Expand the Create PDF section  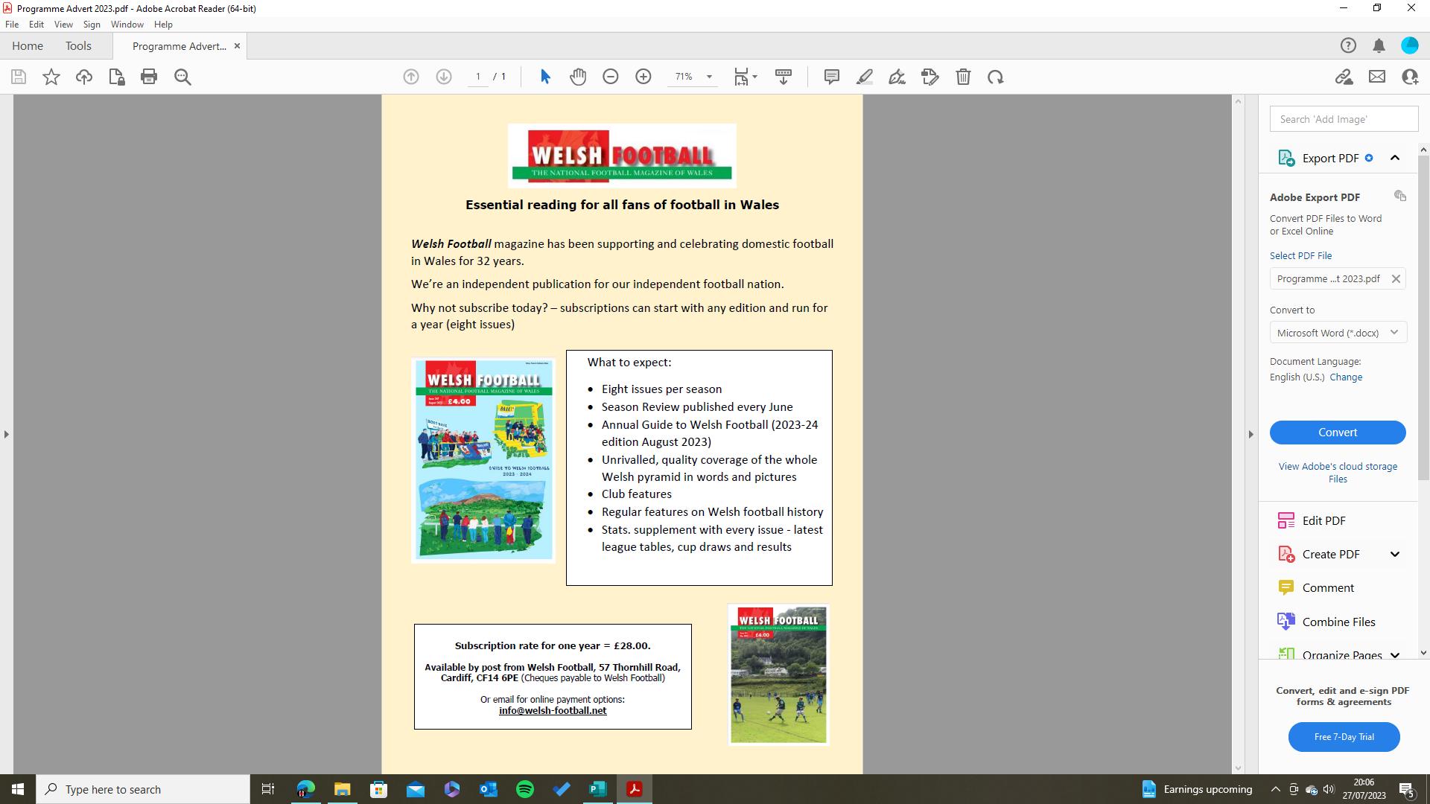tap(1394, 554)
